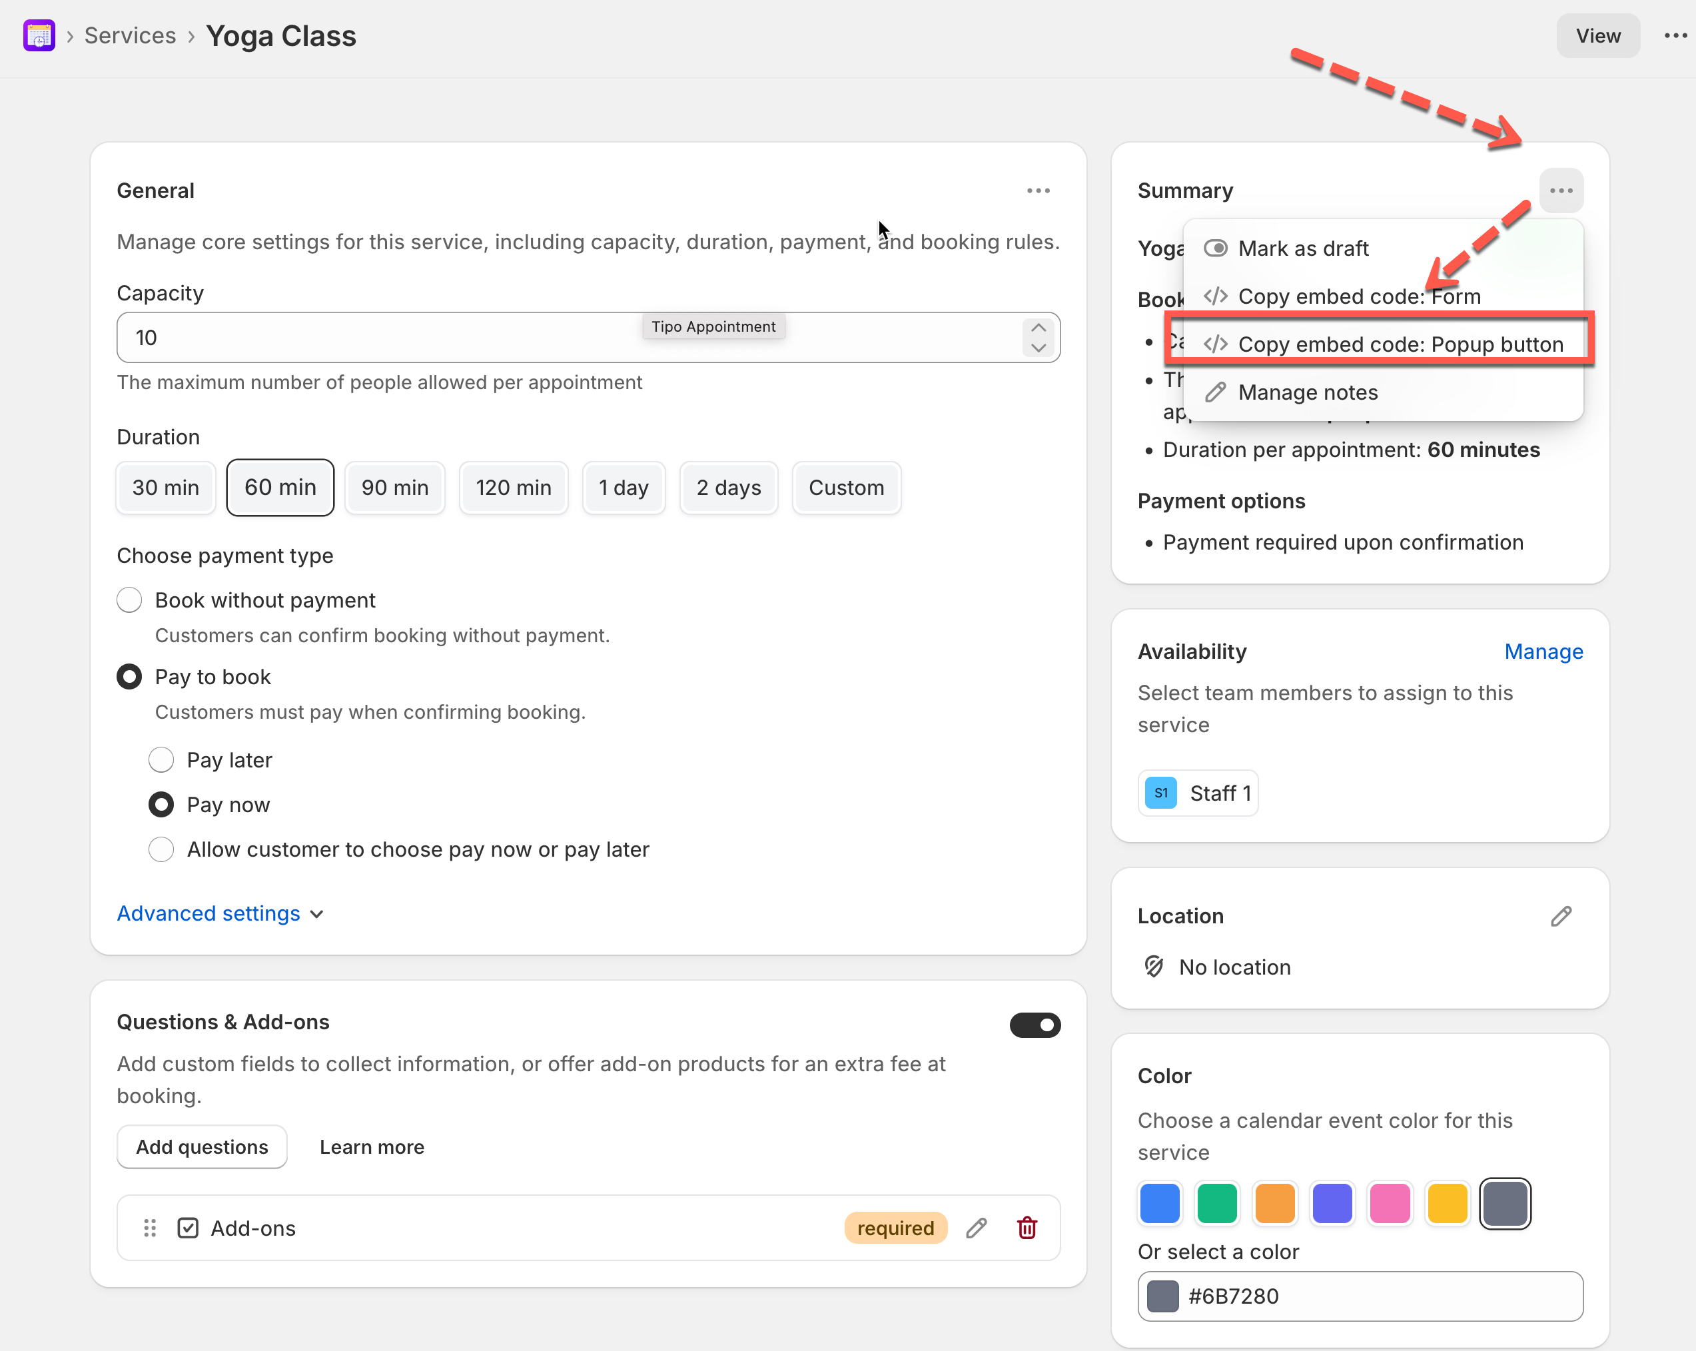Expand Advanced settings
This screenshot has width=1696, height=1351.
pos(219,913)
